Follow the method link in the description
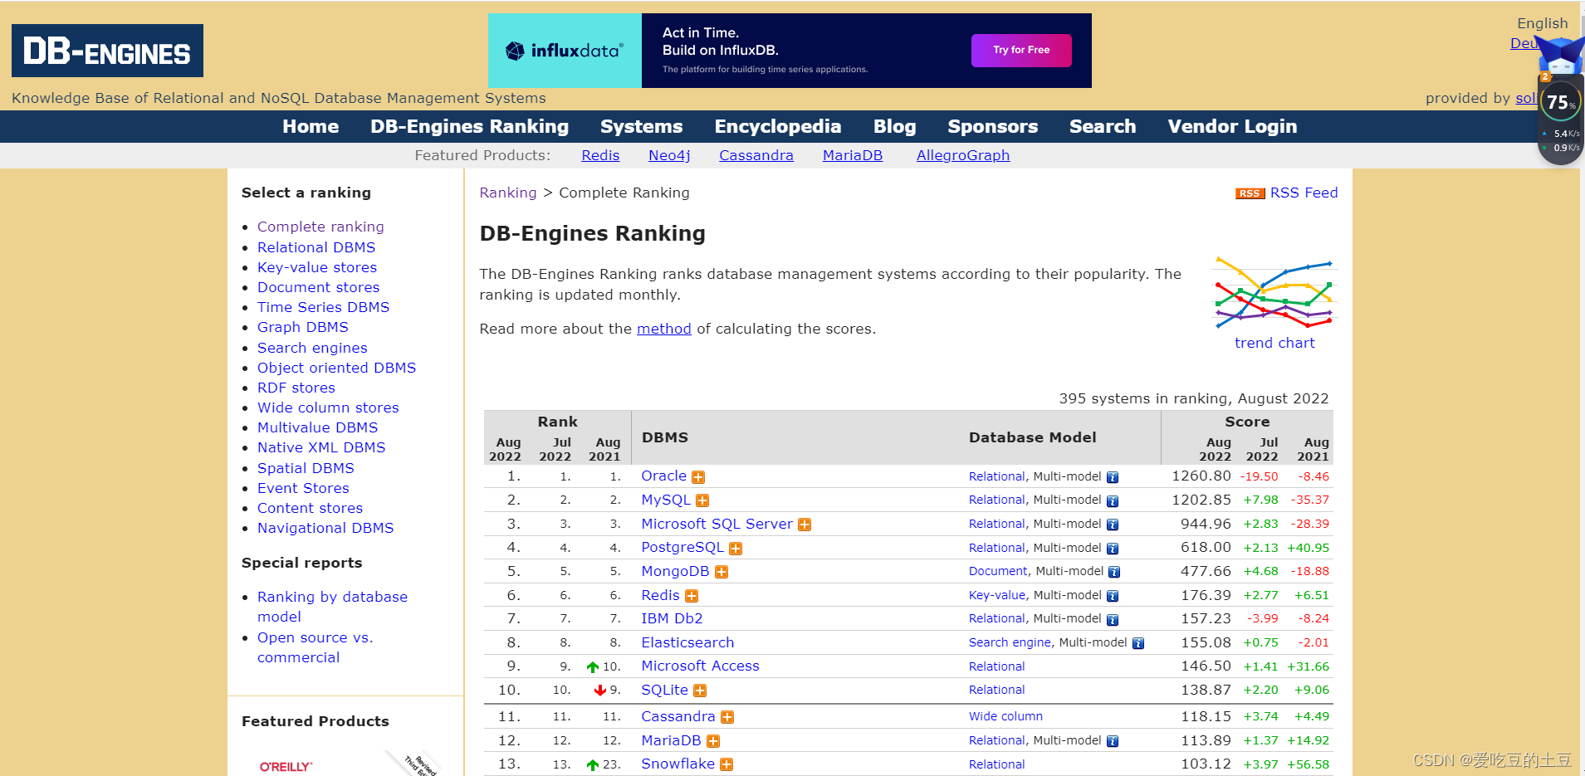The image size is (1585, 776). coord(663,329)
